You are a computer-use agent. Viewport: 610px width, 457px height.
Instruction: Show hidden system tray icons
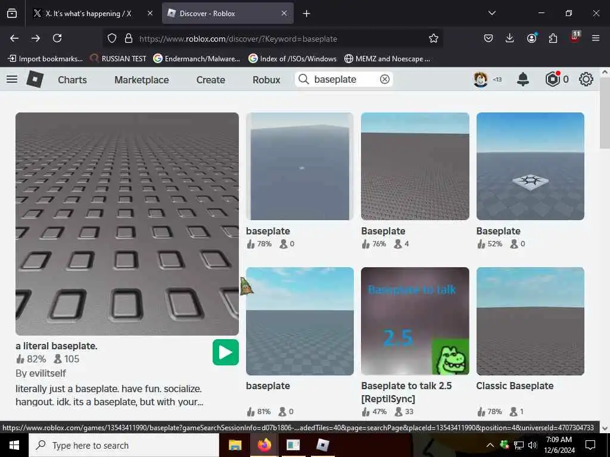pyautogui.click(x=490, y=445)
